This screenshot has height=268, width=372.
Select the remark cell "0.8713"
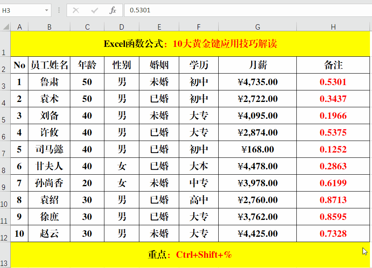[x=333, y=200]
